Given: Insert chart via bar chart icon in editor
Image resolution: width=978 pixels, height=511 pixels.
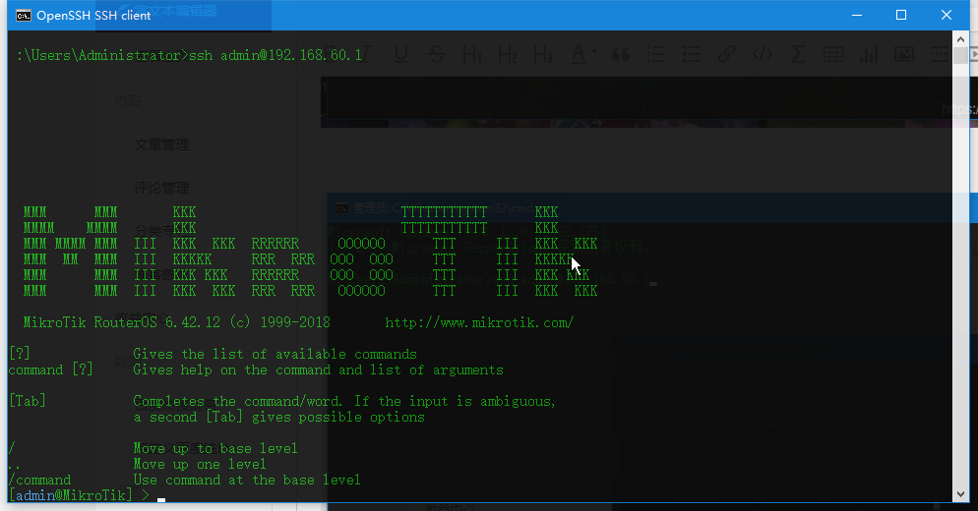Looking at the screenshot, I should coord(869,54).
